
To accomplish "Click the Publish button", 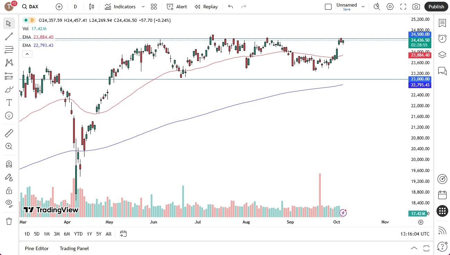I will click(436, 6).
